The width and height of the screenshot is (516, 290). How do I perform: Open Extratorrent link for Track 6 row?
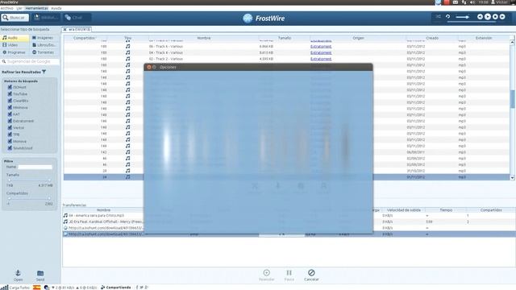click(x=321, y=47)
